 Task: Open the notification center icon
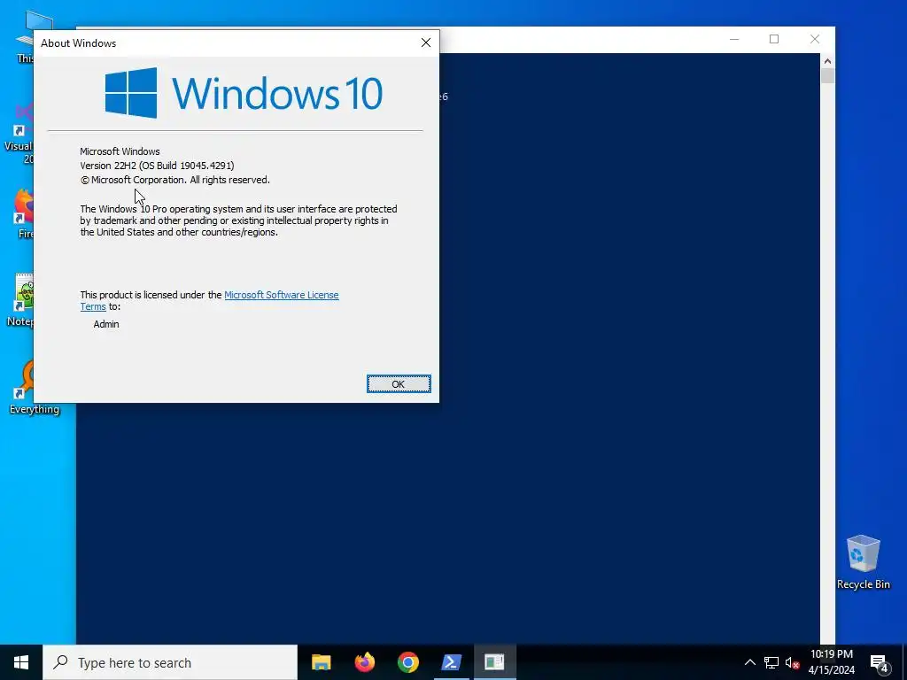pos(880,663)
